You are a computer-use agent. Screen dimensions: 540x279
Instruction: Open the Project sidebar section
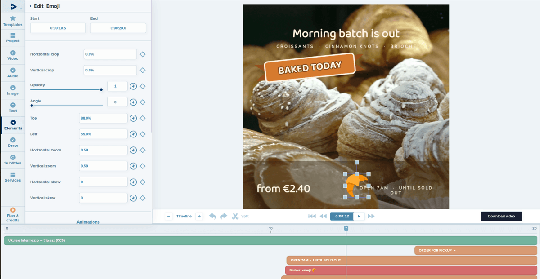coord(13,38)
